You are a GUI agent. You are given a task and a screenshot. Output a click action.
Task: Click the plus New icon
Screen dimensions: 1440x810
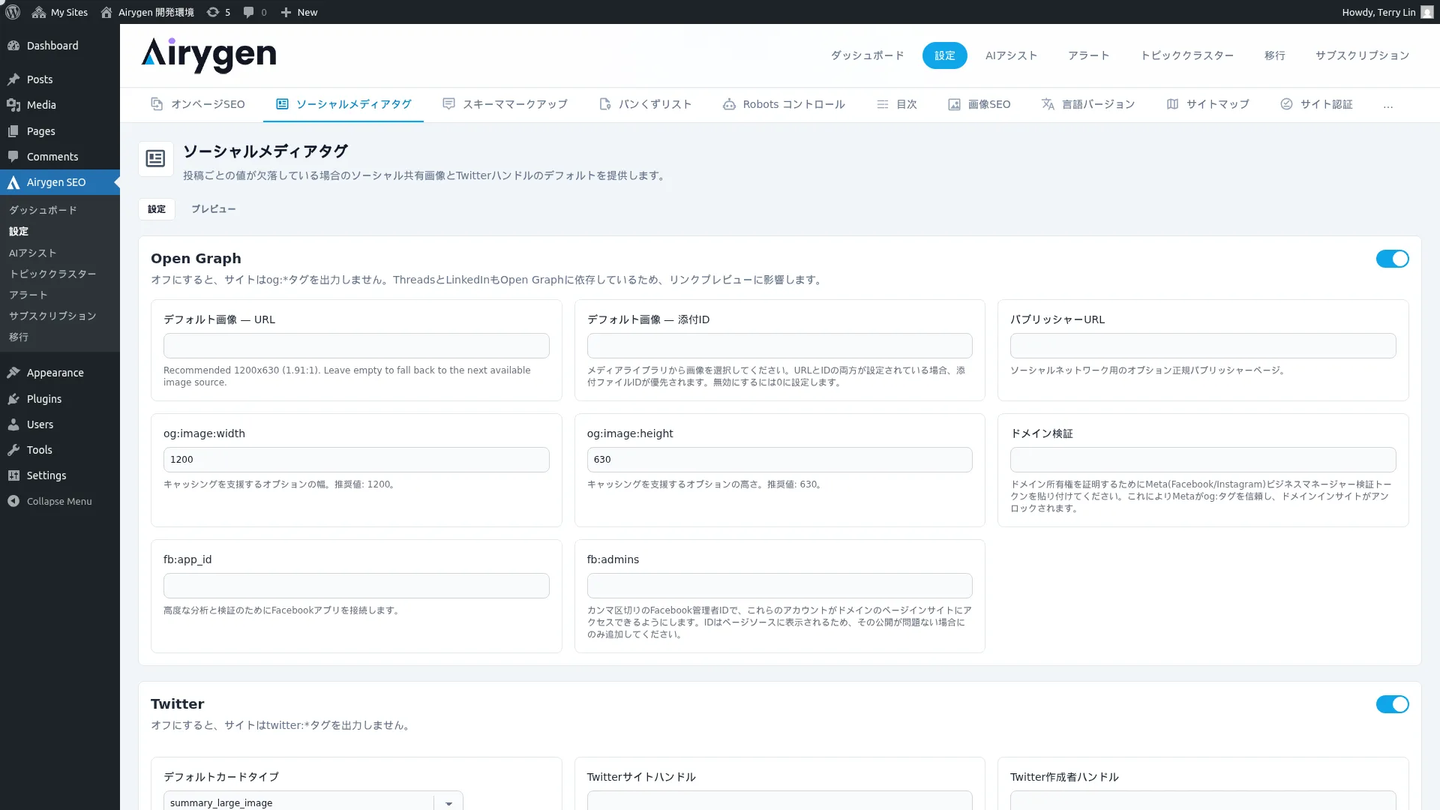286,12
